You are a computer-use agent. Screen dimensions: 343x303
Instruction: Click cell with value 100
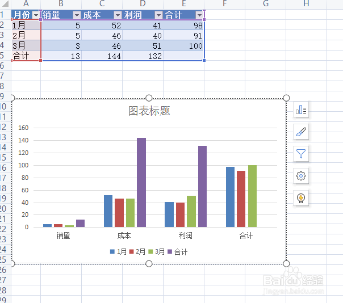tap(184, 46)
